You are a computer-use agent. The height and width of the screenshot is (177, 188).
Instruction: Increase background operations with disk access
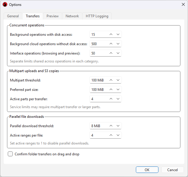111,35
